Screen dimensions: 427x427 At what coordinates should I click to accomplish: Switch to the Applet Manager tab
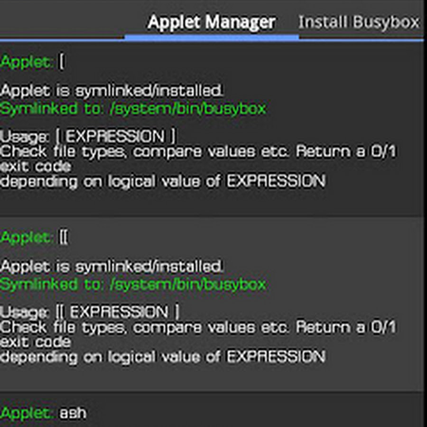point(211,22)
